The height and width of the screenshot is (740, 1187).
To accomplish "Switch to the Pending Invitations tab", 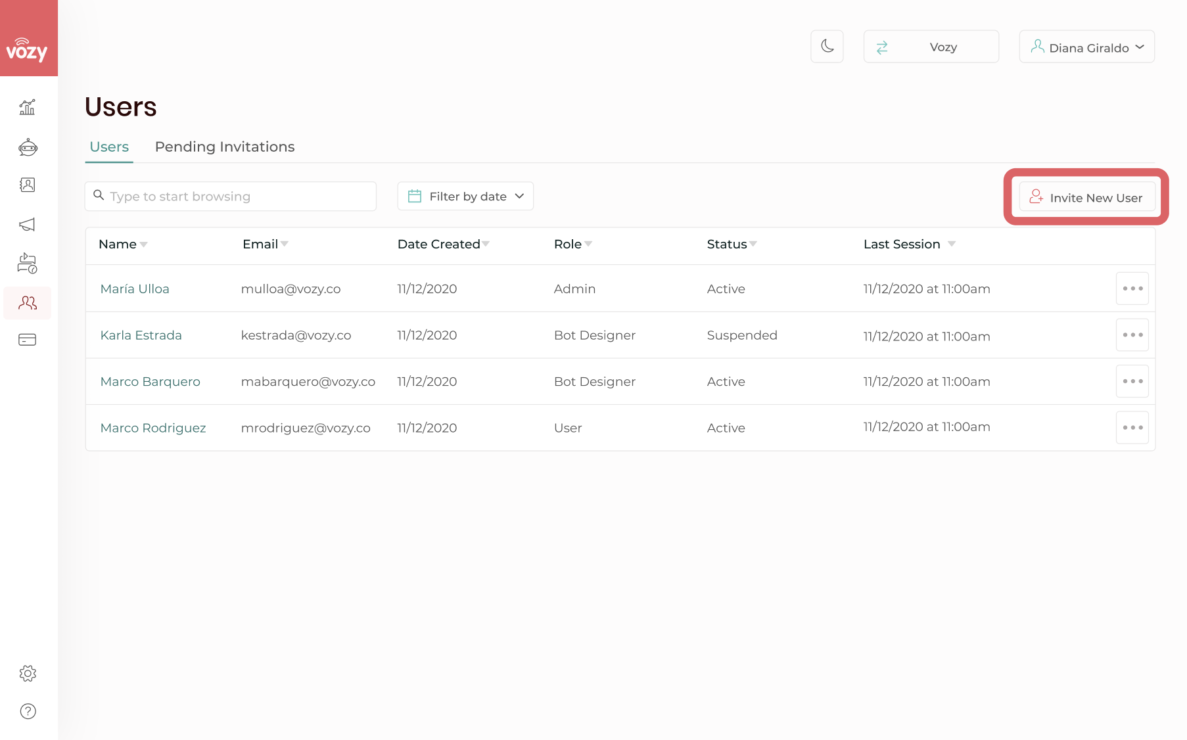I will pos(225,147).
